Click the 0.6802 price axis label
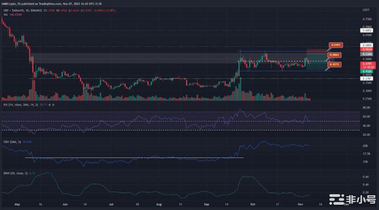Viewport: 379px width, 210px height. [366, 31]
